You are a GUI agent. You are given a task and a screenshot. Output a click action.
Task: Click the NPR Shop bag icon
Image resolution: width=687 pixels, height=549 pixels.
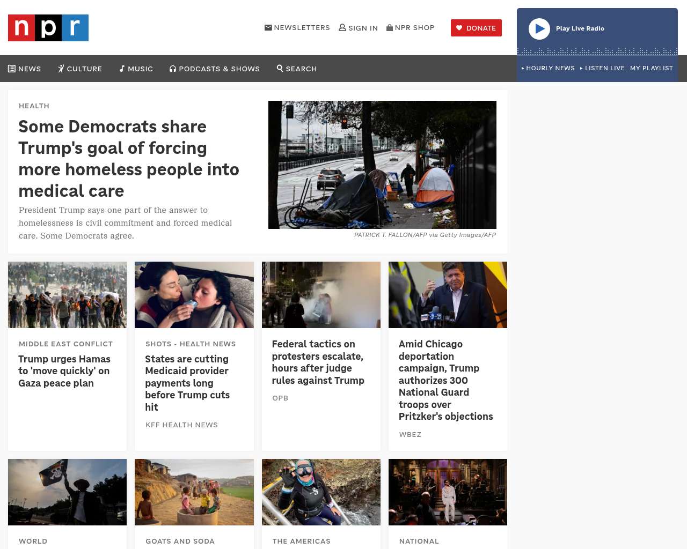(390, 27)
